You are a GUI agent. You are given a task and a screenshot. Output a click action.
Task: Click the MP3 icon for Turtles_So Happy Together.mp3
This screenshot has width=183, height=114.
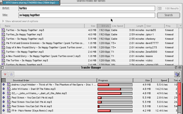click(3, 34)
